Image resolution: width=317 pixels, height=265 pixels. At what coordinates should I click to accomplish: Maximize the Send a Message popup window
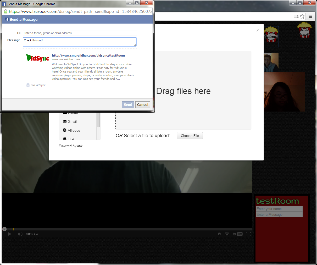(x=137, y=3)
